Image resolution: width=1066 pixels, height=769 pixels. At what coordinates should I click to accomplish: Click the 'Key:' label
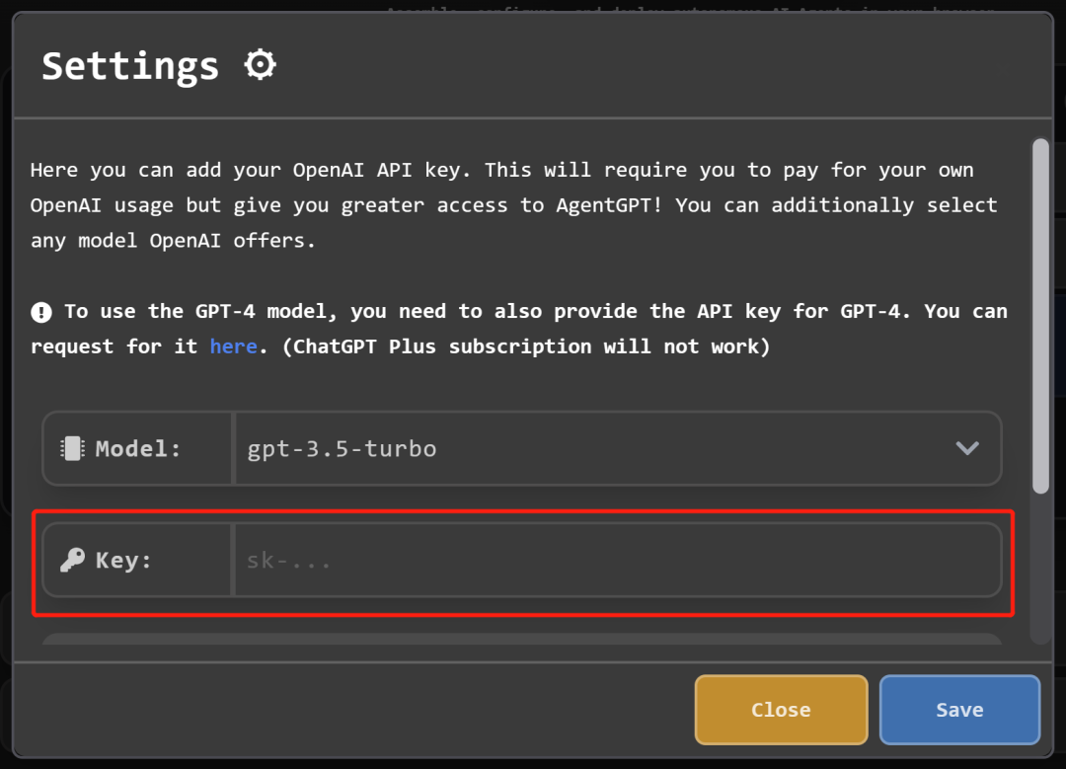(123, 561)
